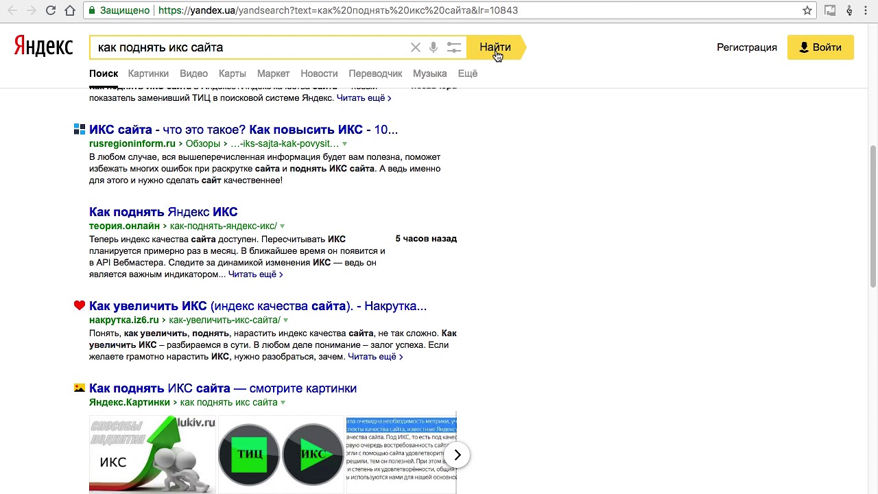Open the browser home page icon
This screenshot has height=494, width=878.
[70, 10]
